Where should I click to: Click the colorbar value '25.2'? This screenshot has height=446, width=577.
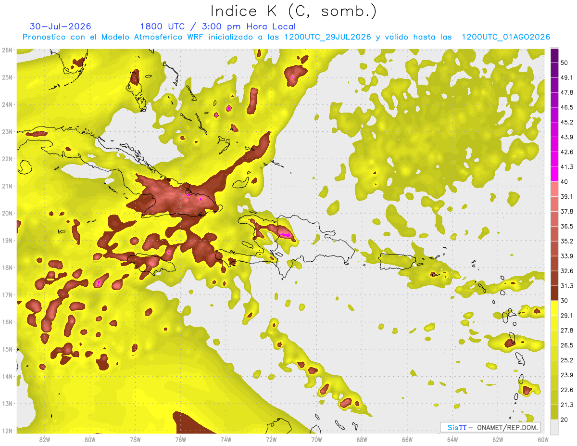pos(566,360)
